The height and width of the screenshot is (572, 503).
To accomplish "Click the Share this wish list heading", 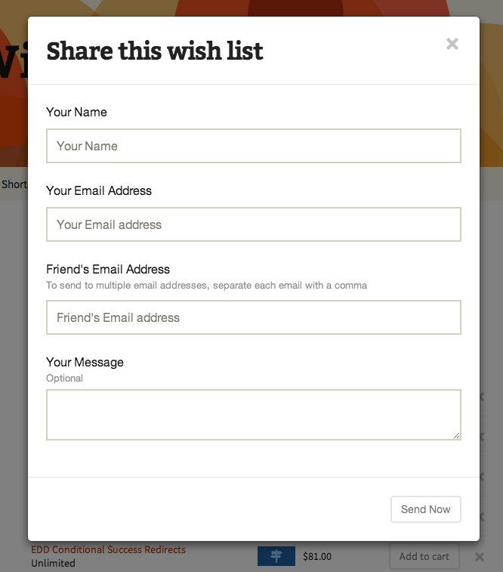I will 155,51.
